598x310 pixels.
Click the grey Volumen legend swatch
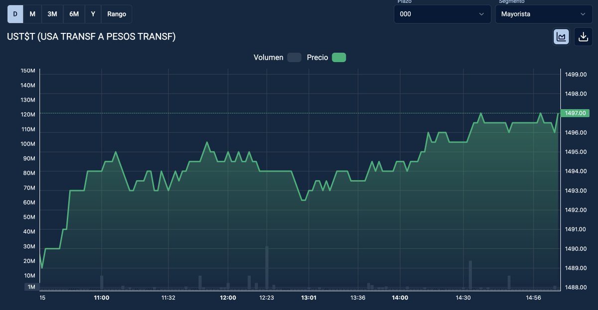coord(295,57)
